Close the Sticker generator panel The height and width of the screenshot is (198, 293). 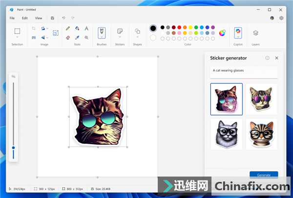point(277,58)
